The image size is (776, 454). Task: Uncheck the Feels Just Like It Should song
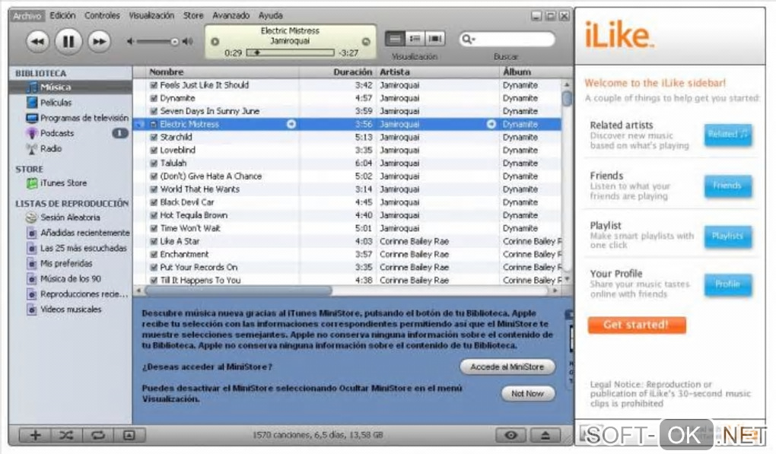[x=154, y=86]
